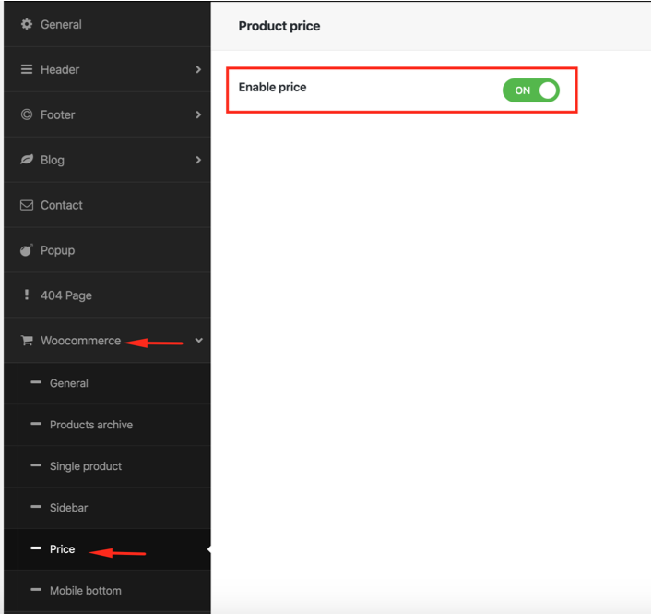The height and width of the screenshot is (614, 652).
Task: Open the Woocommerce General submenu item
Action: click(x=68, y=383)
